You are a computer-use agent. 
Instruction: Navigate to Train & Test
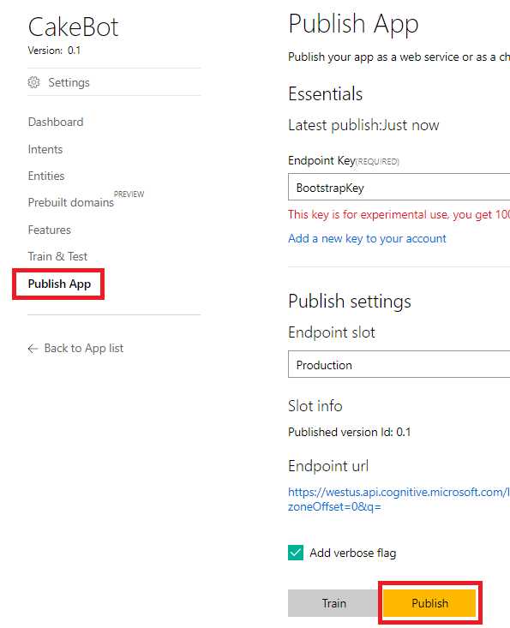pyautogui.click(x=57, y=256)
